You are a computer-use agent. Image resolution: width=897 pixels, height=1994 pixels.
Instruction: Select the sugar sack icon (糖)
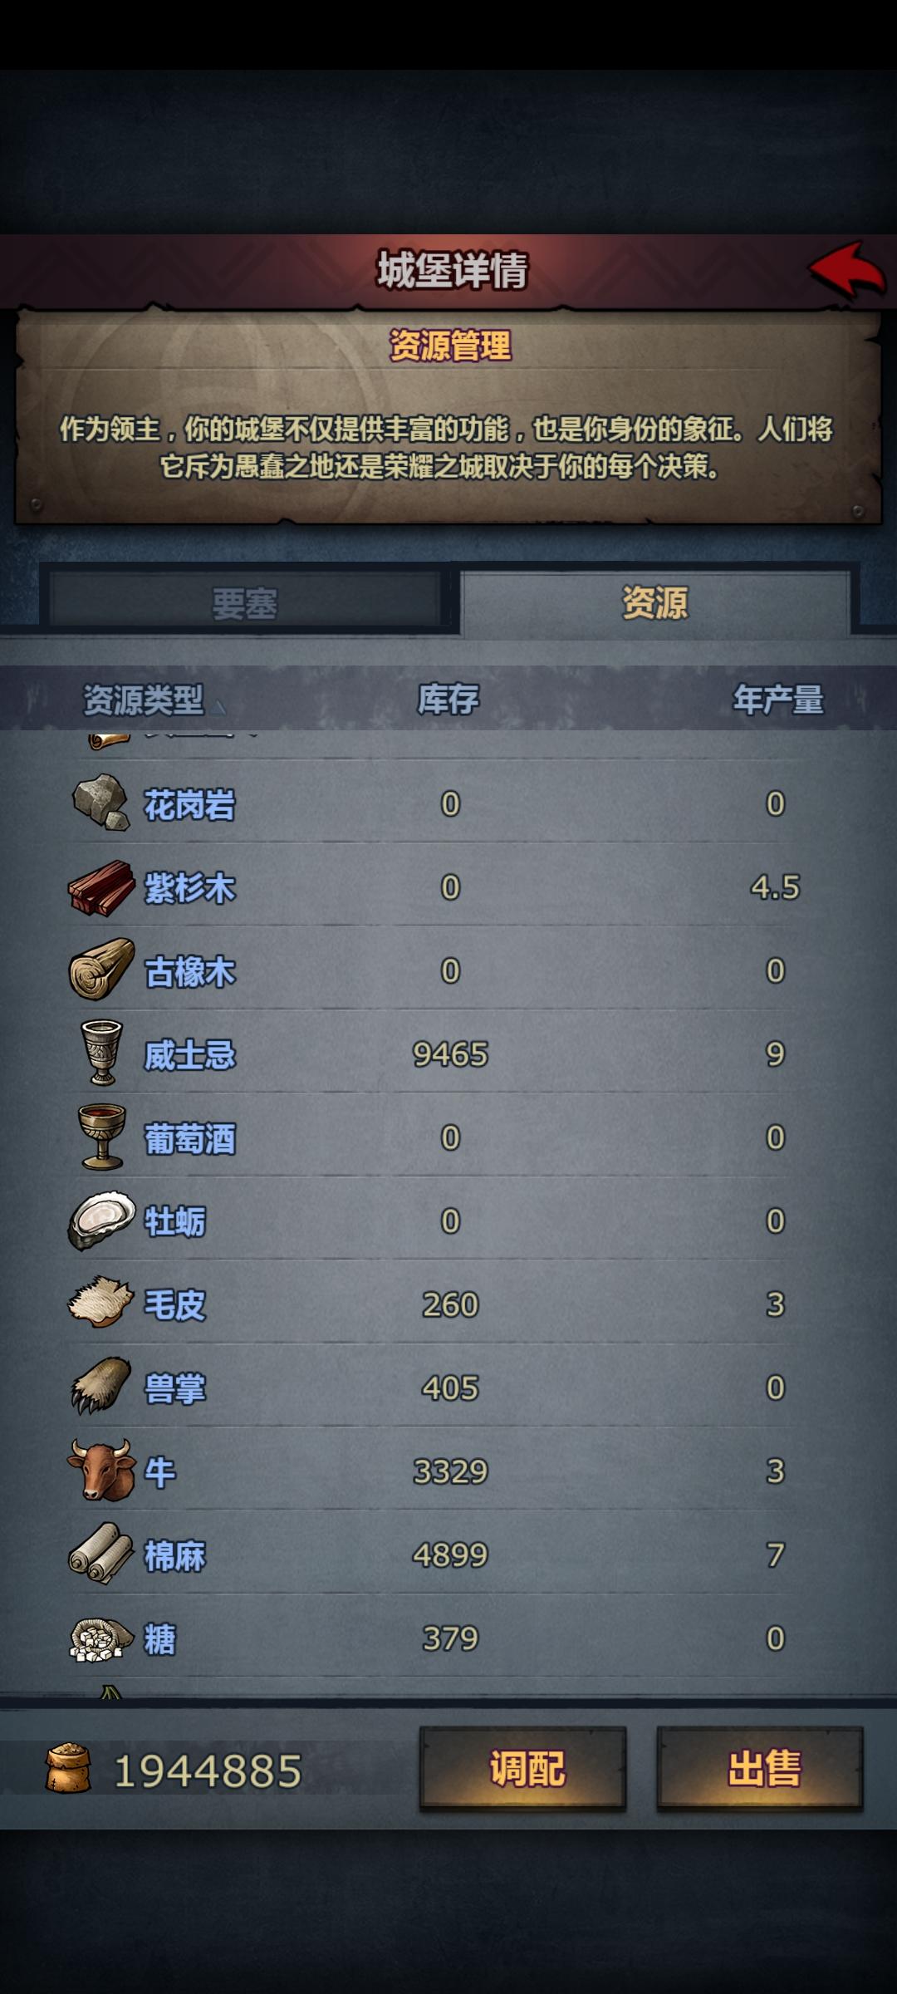click(x=100, y=1638)
